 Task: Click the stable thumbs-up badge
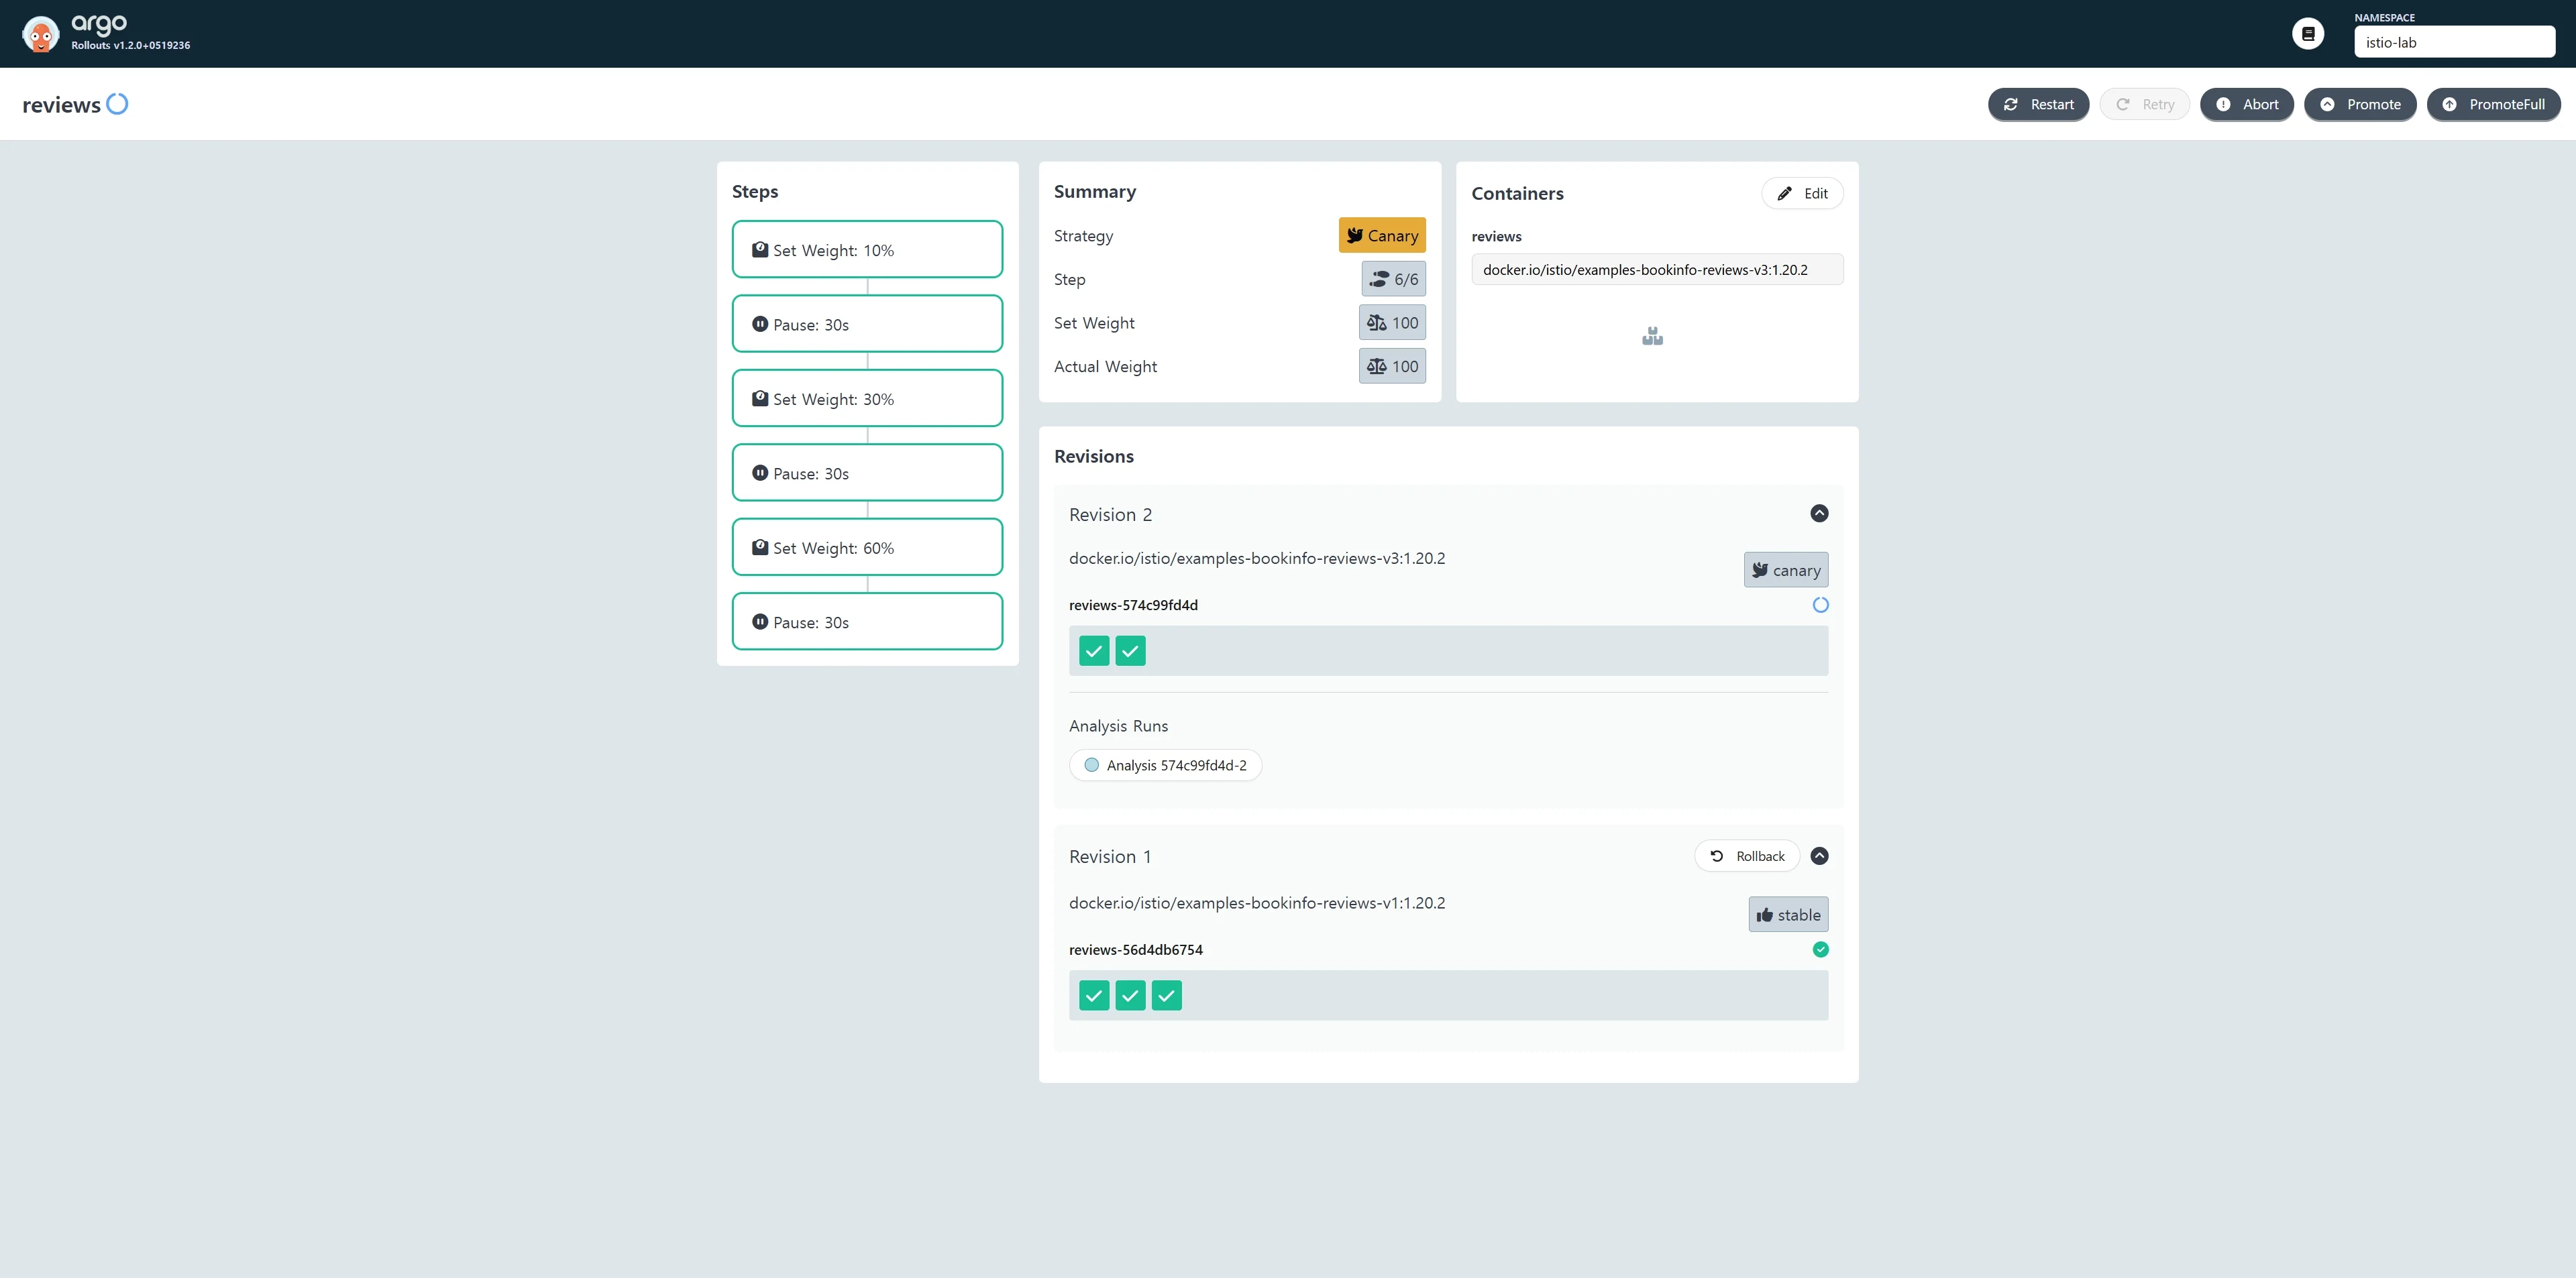pos(1788,915)
